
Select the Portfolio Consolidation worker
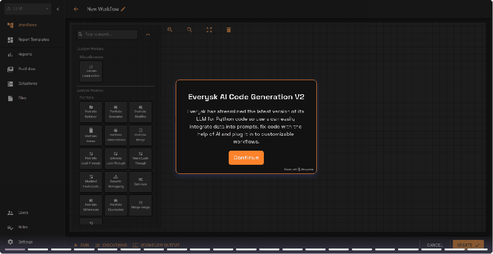(x=115, y=136)
